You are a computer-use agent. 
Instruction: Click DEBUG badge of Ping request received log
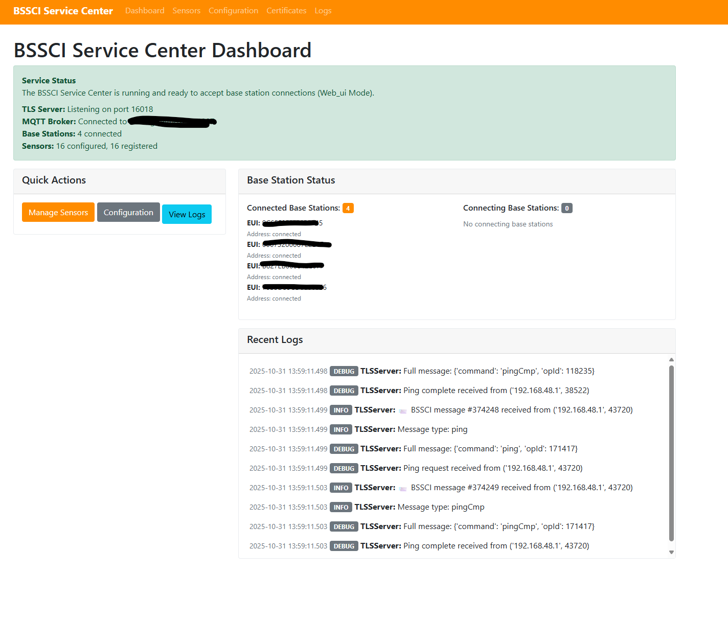(344, 468)
